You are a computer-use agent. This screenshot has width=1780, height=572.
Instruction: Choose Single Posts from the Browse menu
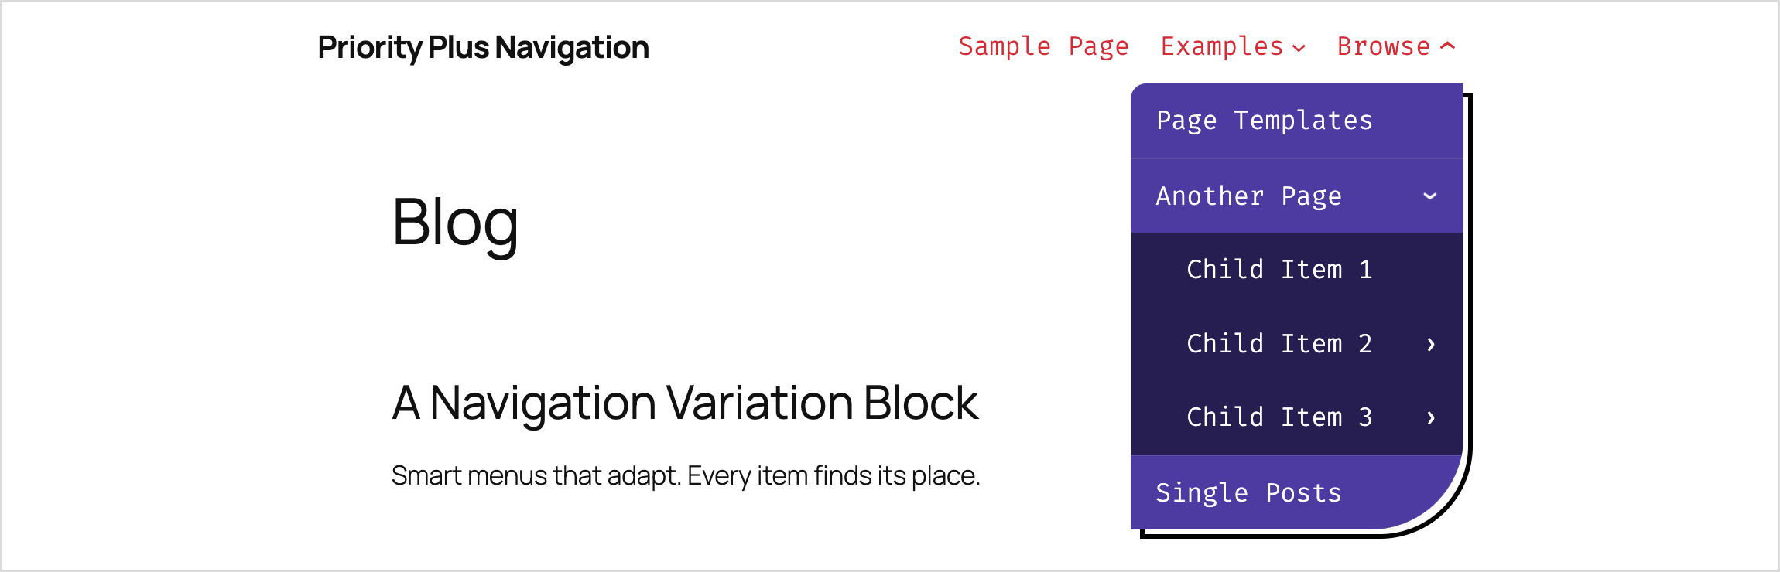(1248, 493)
